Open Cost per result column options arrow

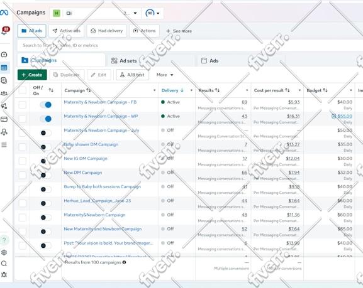[299, 90]
